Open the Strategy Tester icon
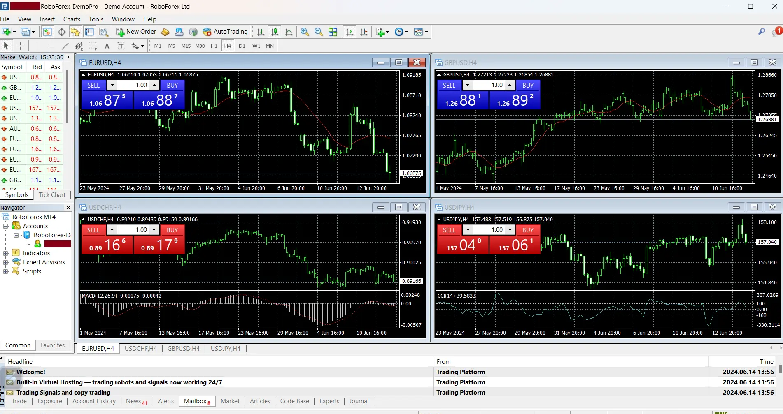The width and height of the screenshot is (783, 414). [x=103, y=32]
